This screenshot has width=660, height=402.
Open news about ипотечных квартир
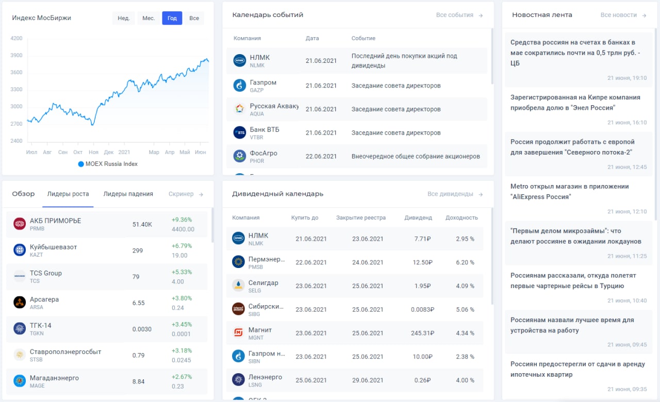coord(579,376)
